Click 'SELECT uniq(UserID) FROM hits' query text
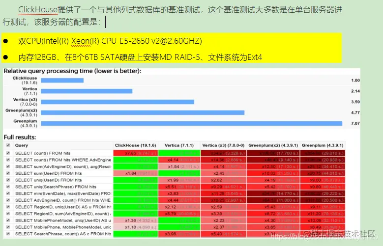The image size is (383, 246). [x=48, y=180]
